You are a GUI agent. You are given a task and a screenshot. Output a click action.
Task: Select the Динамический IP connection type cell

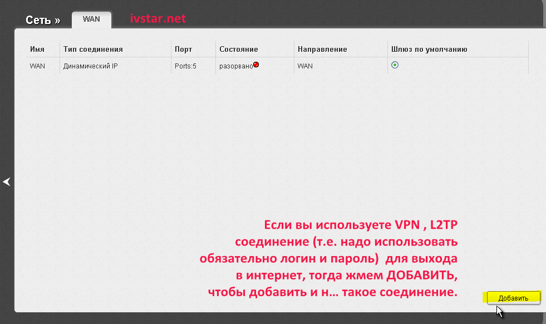click(91, 66)
